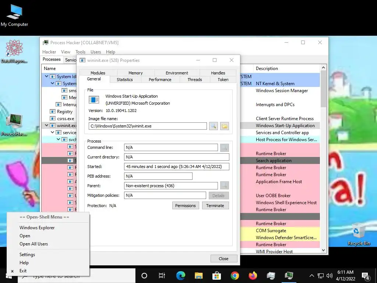
Task: Click second-to-last monitor taskbar icon
Action: pyautogui.click(x=271, y=276)
